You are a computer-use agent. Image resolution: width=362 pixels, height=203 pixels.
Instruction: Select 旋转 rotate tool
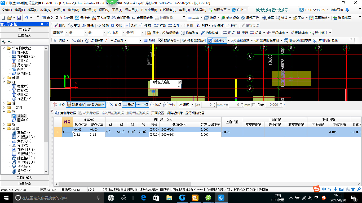[116, 26]
